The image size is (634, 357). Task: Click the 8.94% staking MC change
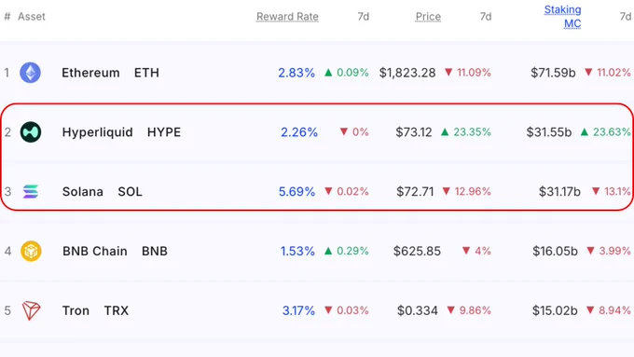609,310
